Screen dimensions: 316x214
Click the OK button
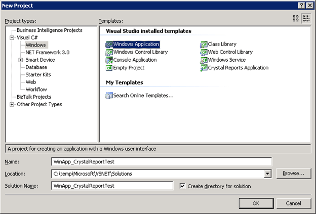(x=256, y=203)
